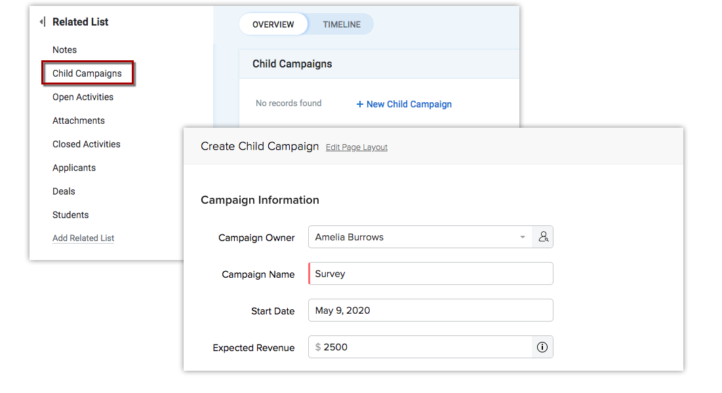This screenshot has width=722, height=393.
Task: Click the New Child Campaign link
Action: 404,104
